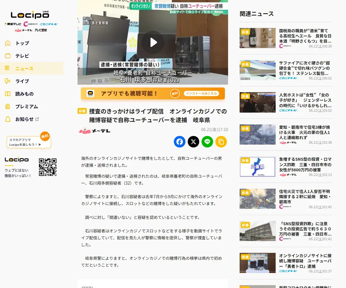Share the article on Facebook
Screen dimensions: 346x288
[x=180, y=142]
